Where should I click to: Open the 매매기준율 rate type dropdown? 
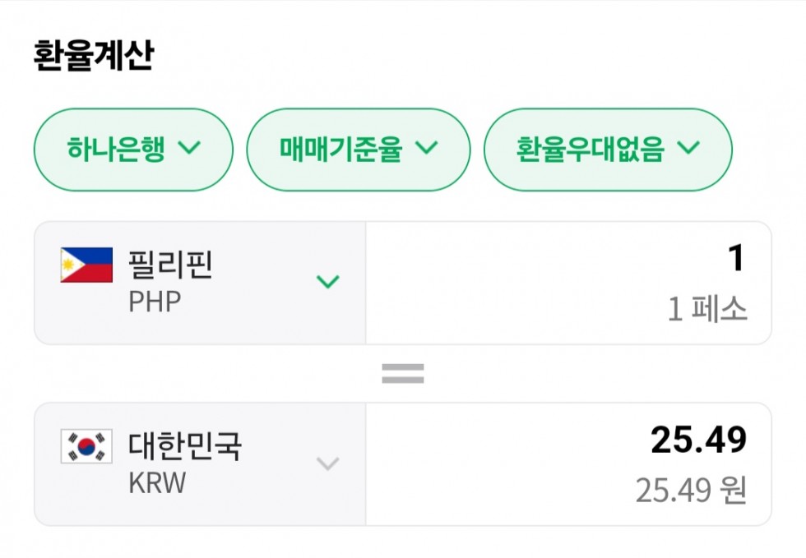coord(359,150)
